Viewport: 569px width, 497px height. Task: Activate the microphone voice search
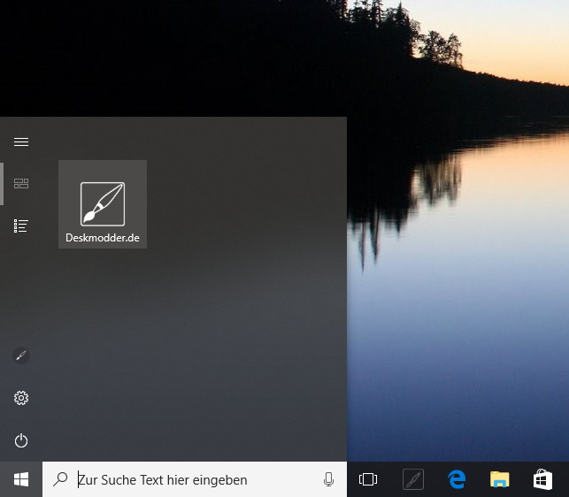tap(328, 479)
